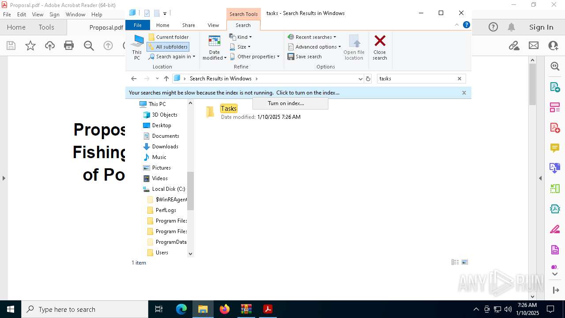Expand address bar history dropdown
The width and height of the screenshot is (565, 318).
click(361, 79)
